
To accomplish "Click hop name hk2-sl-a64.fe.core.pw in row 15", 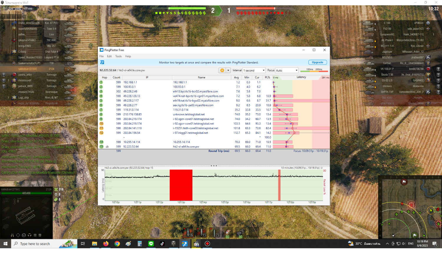I will click(186, 147).
